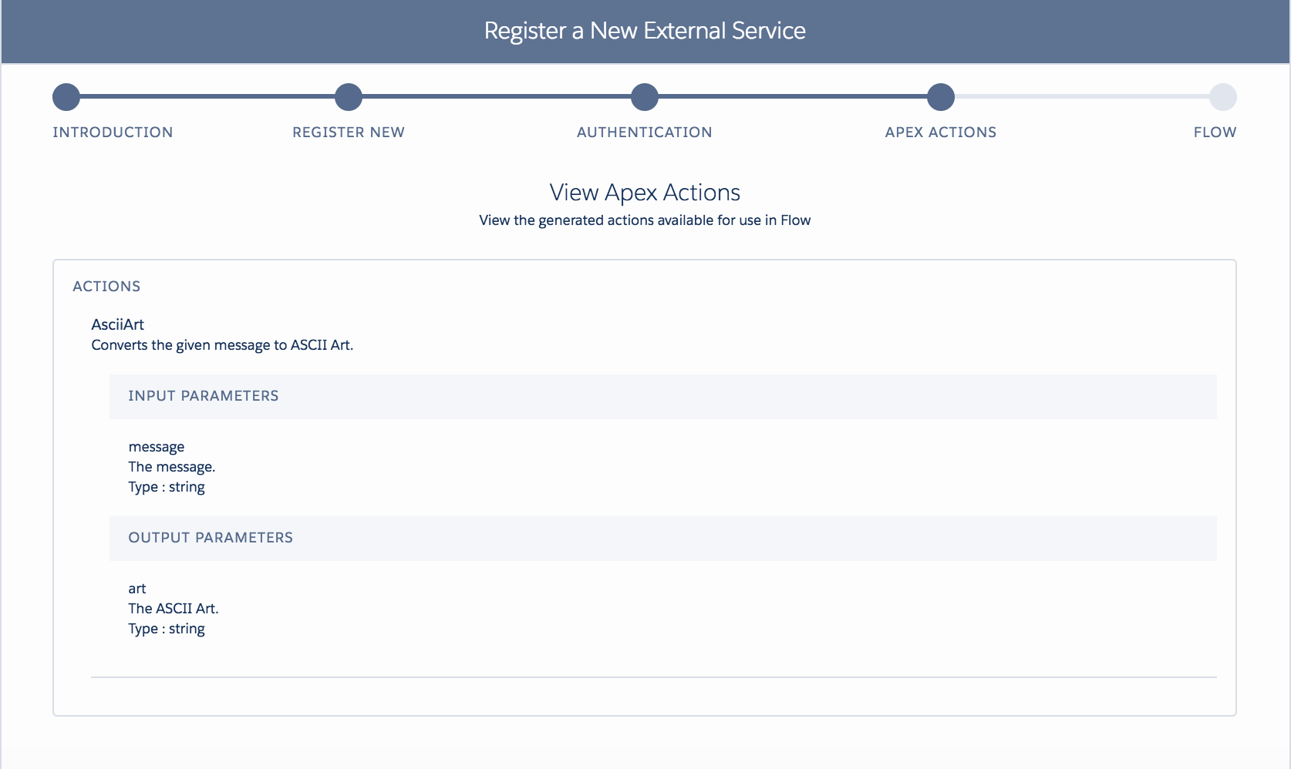The height and width of the screenshot is (769, 1291).
Task: Click the INPUT PARAMETERS section header
Action: click(x=204, y=396)
